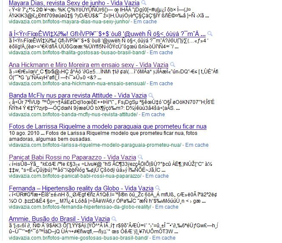Image resolution: width=282 pixels, height=243 pixels.
Task: Click snippet line 'amadoras, algumas bem ousadas.'
Action: (50, 139)
